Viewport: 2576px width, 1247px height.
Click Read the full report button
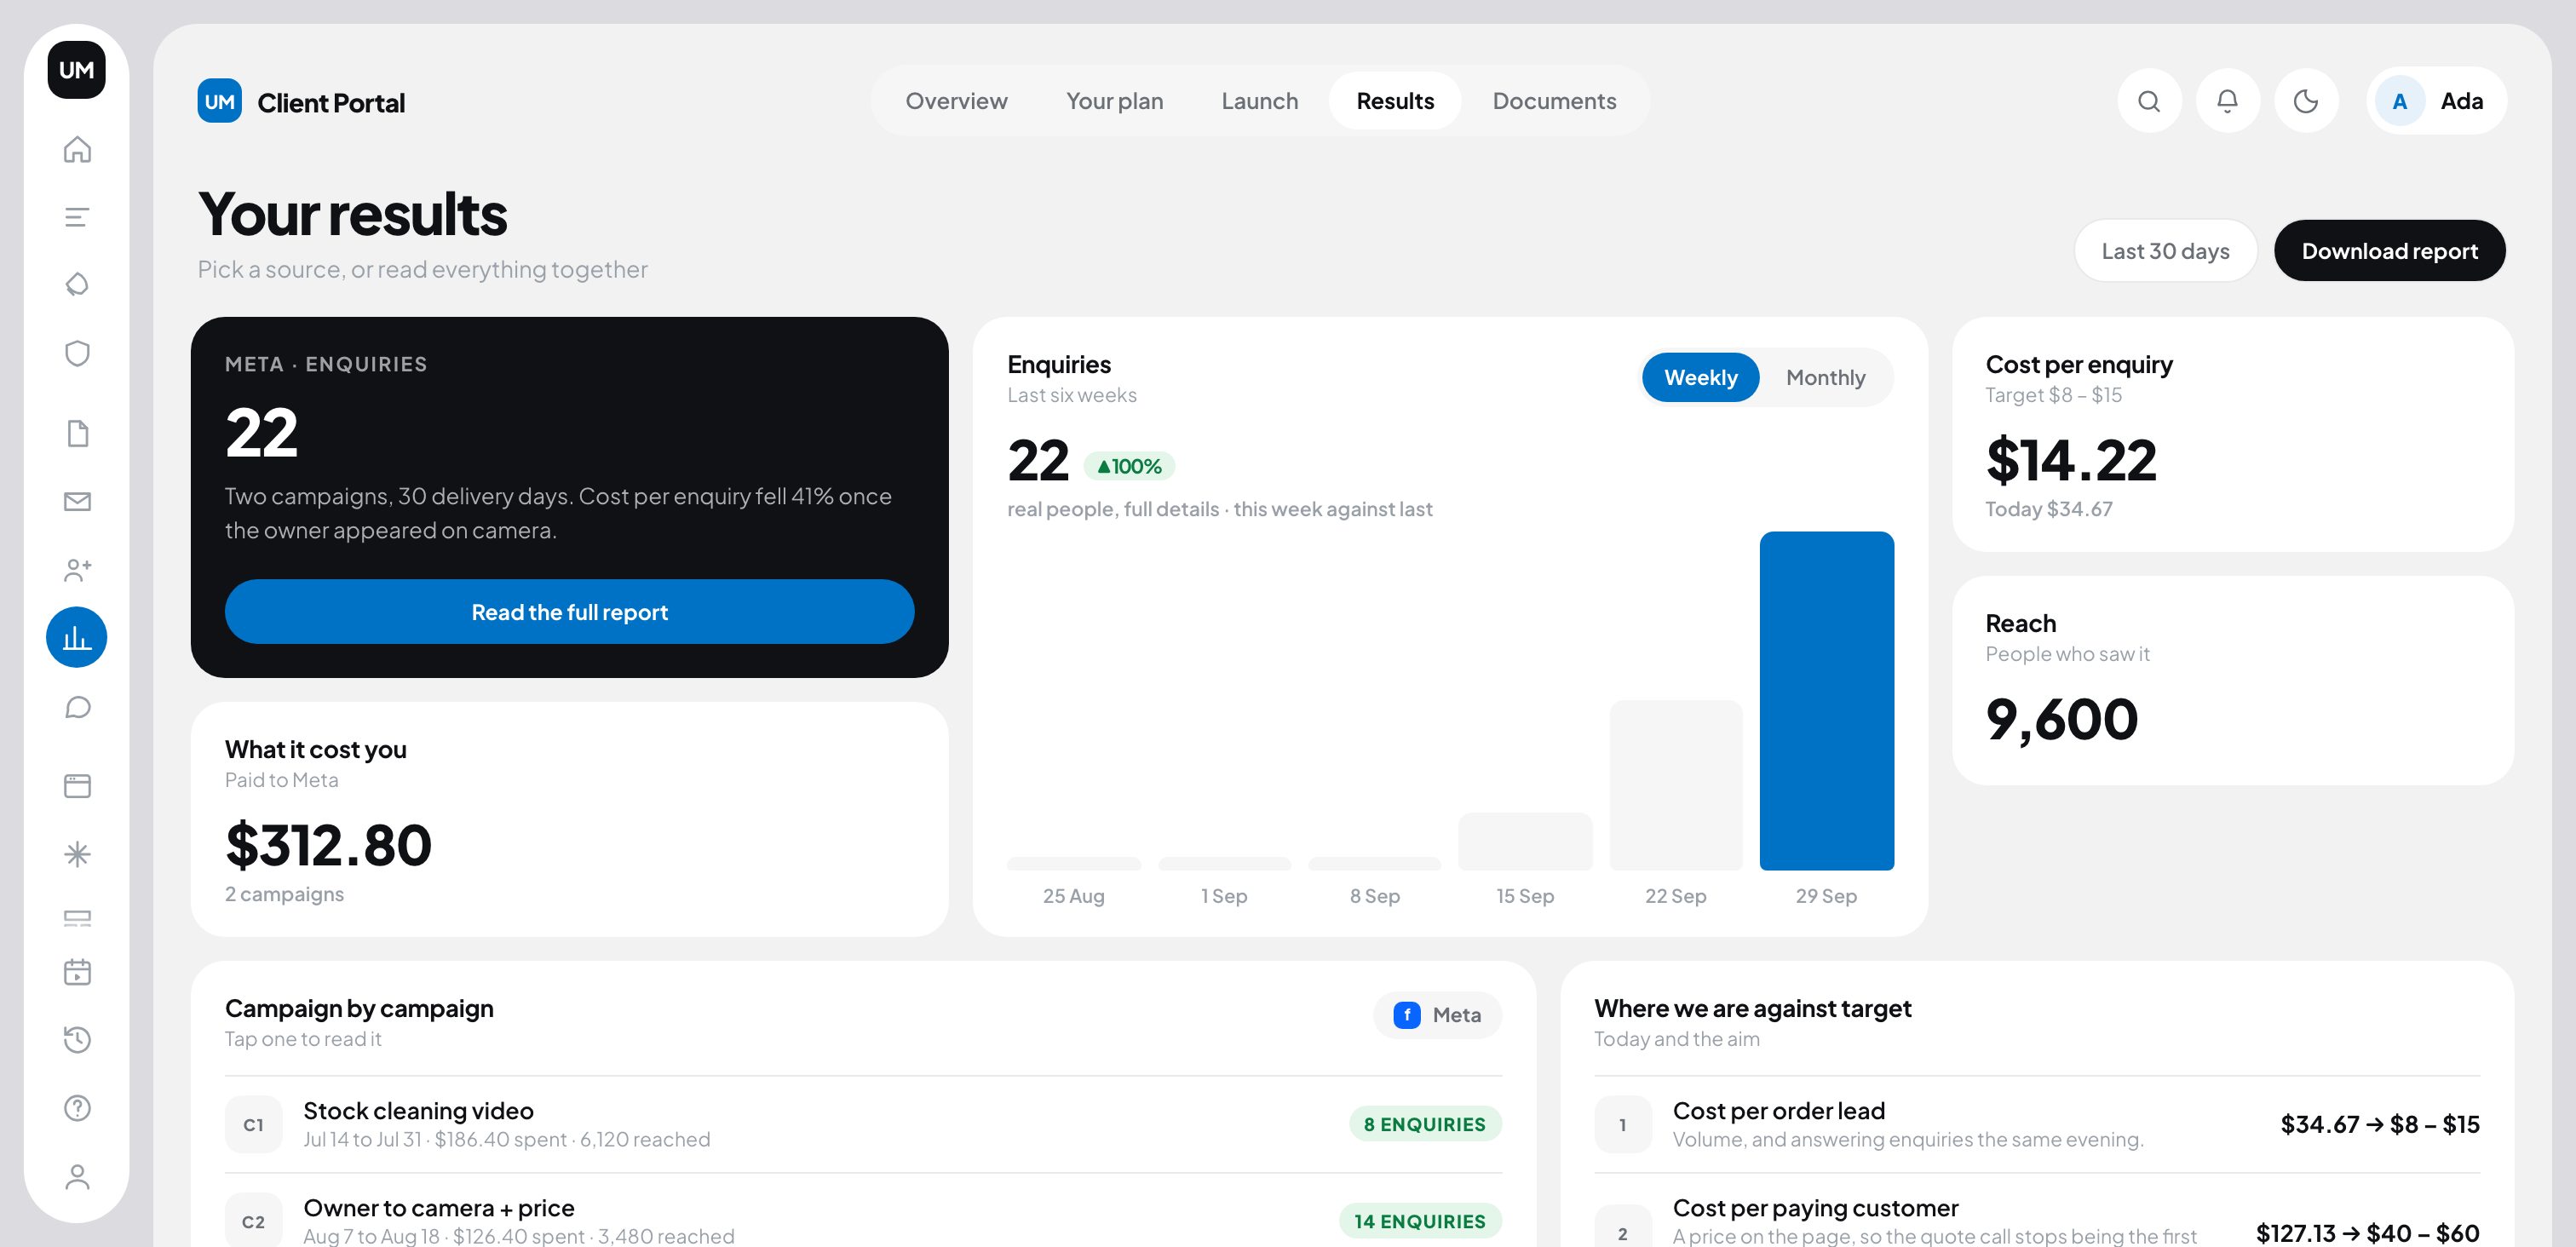[569, 611]
